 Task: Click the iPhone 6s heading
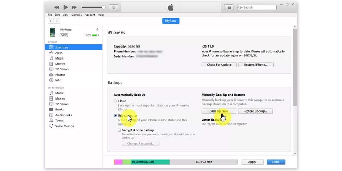(117, 32)
